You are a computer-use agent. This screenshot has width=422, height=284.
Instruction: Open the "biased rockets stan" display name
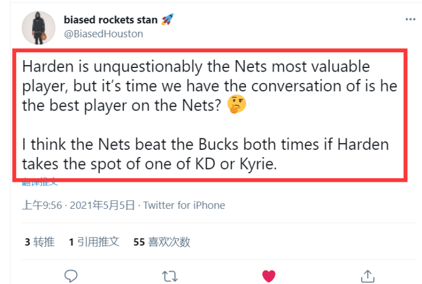(x=110, y=20)
